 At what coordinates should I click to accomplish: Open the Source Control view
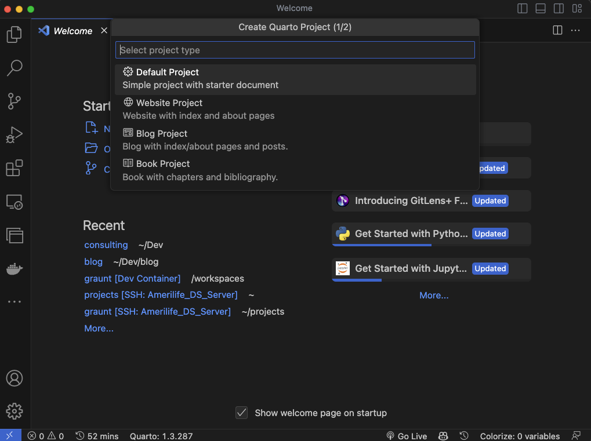point(14,101)
